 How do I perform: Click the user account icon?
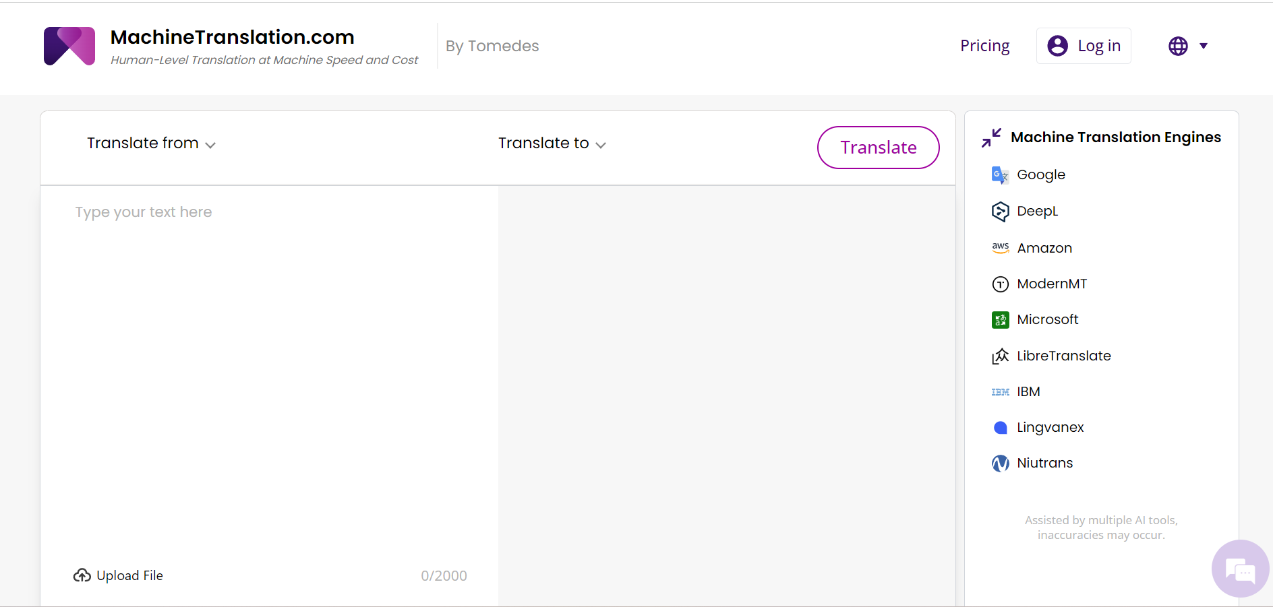(x=1058, y=45)
